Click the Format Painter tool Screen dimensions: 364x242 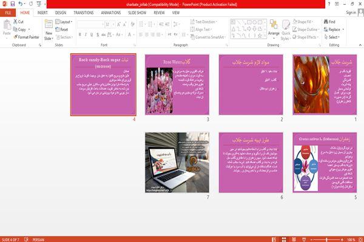pos(26,37)
